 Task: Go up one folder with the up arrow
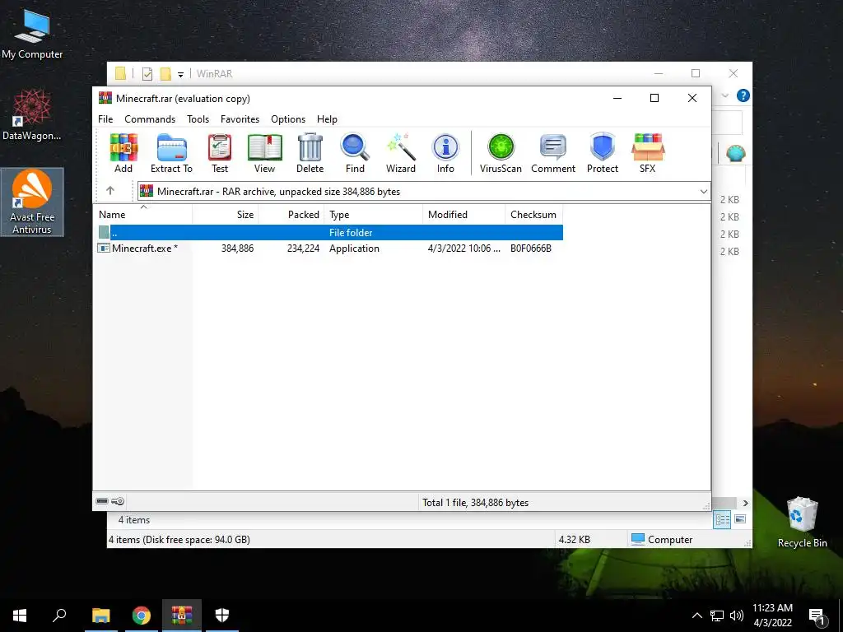pyautogui.click(x=110, y=190)
